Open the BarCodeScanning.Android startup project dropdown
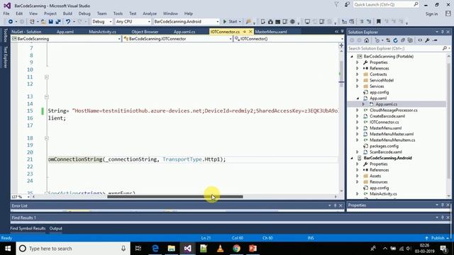This screenshot has height=255, width=454. 186,22
